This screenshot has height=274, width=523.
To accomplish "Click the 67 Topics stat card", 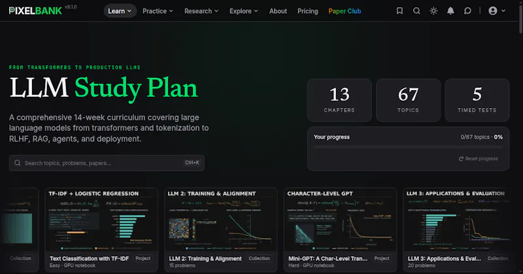I will coord(408,100).
